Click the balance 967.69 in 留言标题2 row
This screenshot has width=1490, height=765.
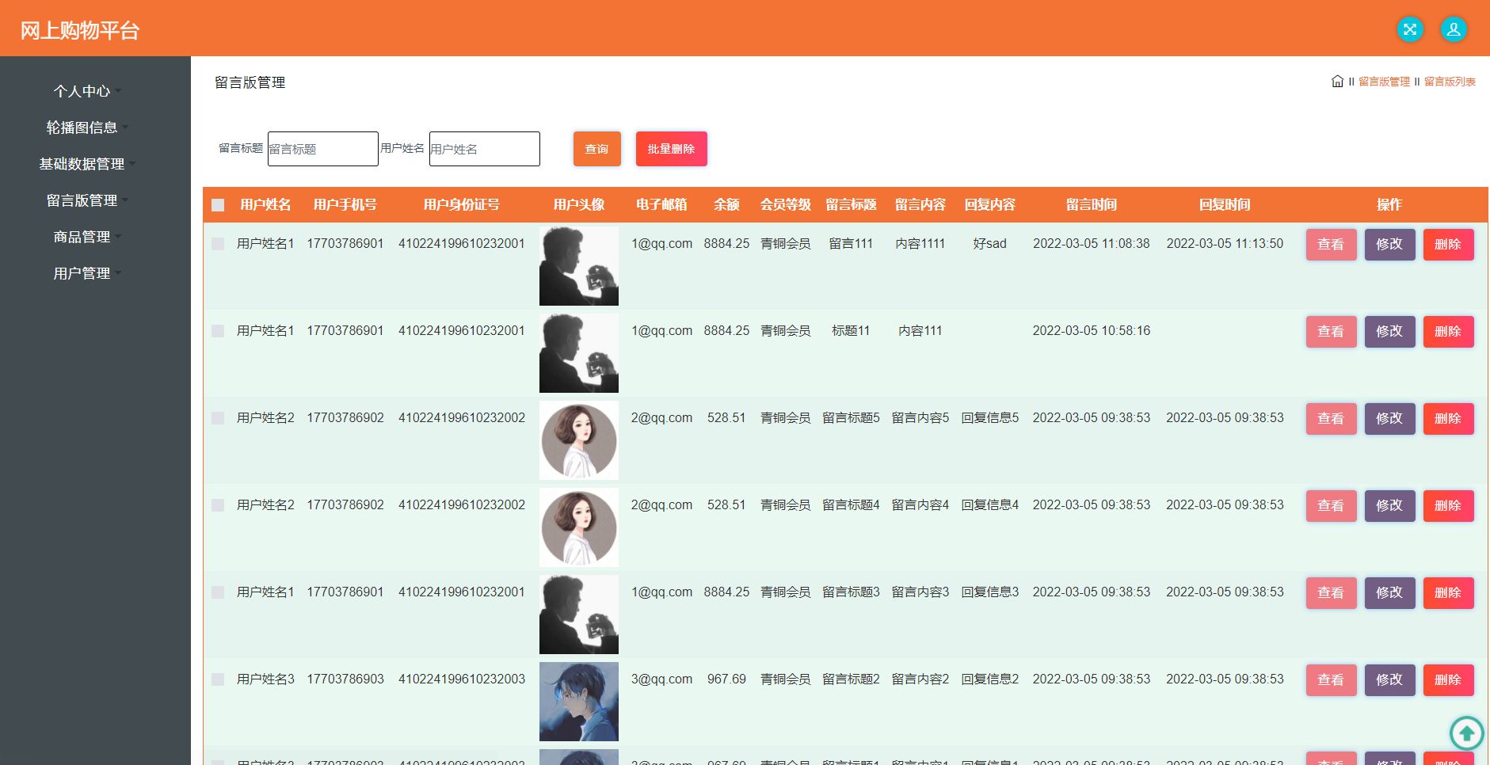click(x=726, y=679)
